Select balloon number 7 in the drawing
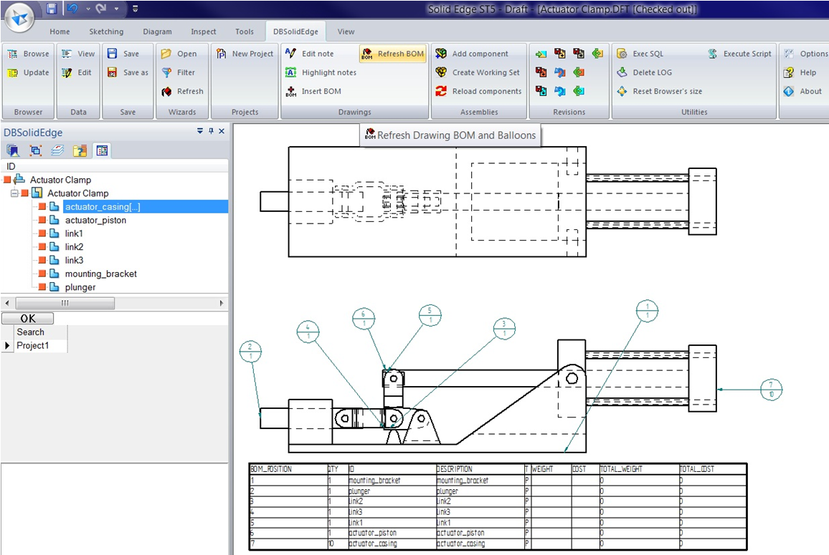 (771, 390)
